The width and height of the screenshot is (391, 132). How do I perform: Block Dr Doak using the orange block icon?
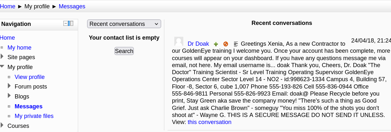click(x=226, y=44)
